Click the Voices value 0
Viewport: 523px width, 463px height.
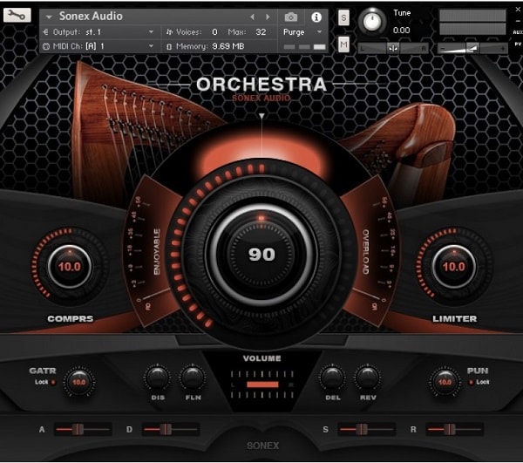tap(214, 32)
